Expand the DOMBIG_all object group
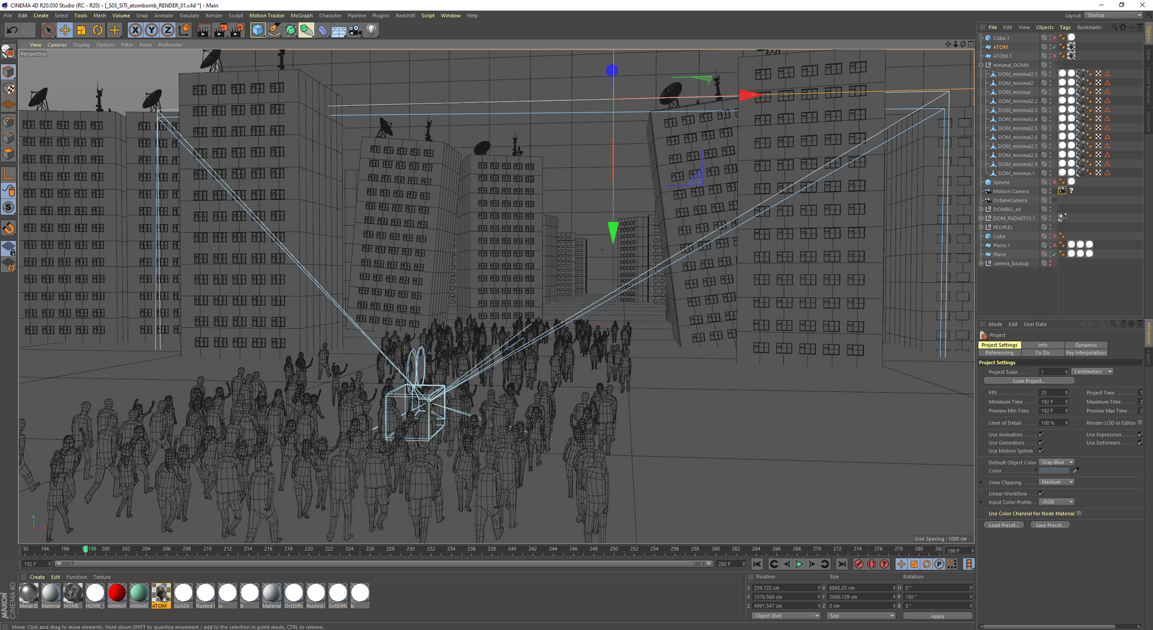The image size is (1153, 630). click(981, 209)
